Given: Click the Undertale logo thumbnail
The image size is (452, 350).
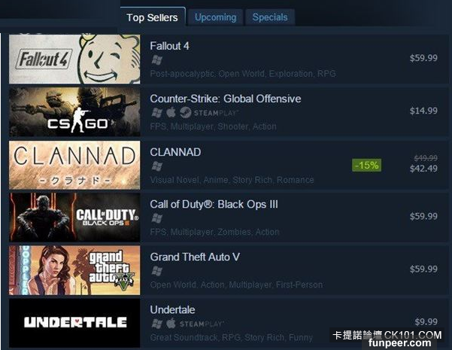Looking at the screenshot, I should pyautogui.click(x=74, y=323).
